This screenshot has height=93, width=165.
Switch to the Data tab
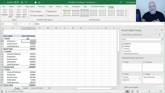[x=51, y=6]
